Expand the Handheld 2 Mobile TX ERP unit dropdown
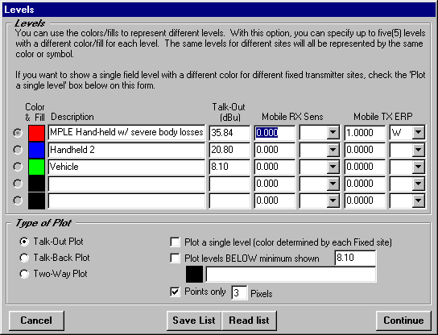The image size is (438, 335). (418, 150)
